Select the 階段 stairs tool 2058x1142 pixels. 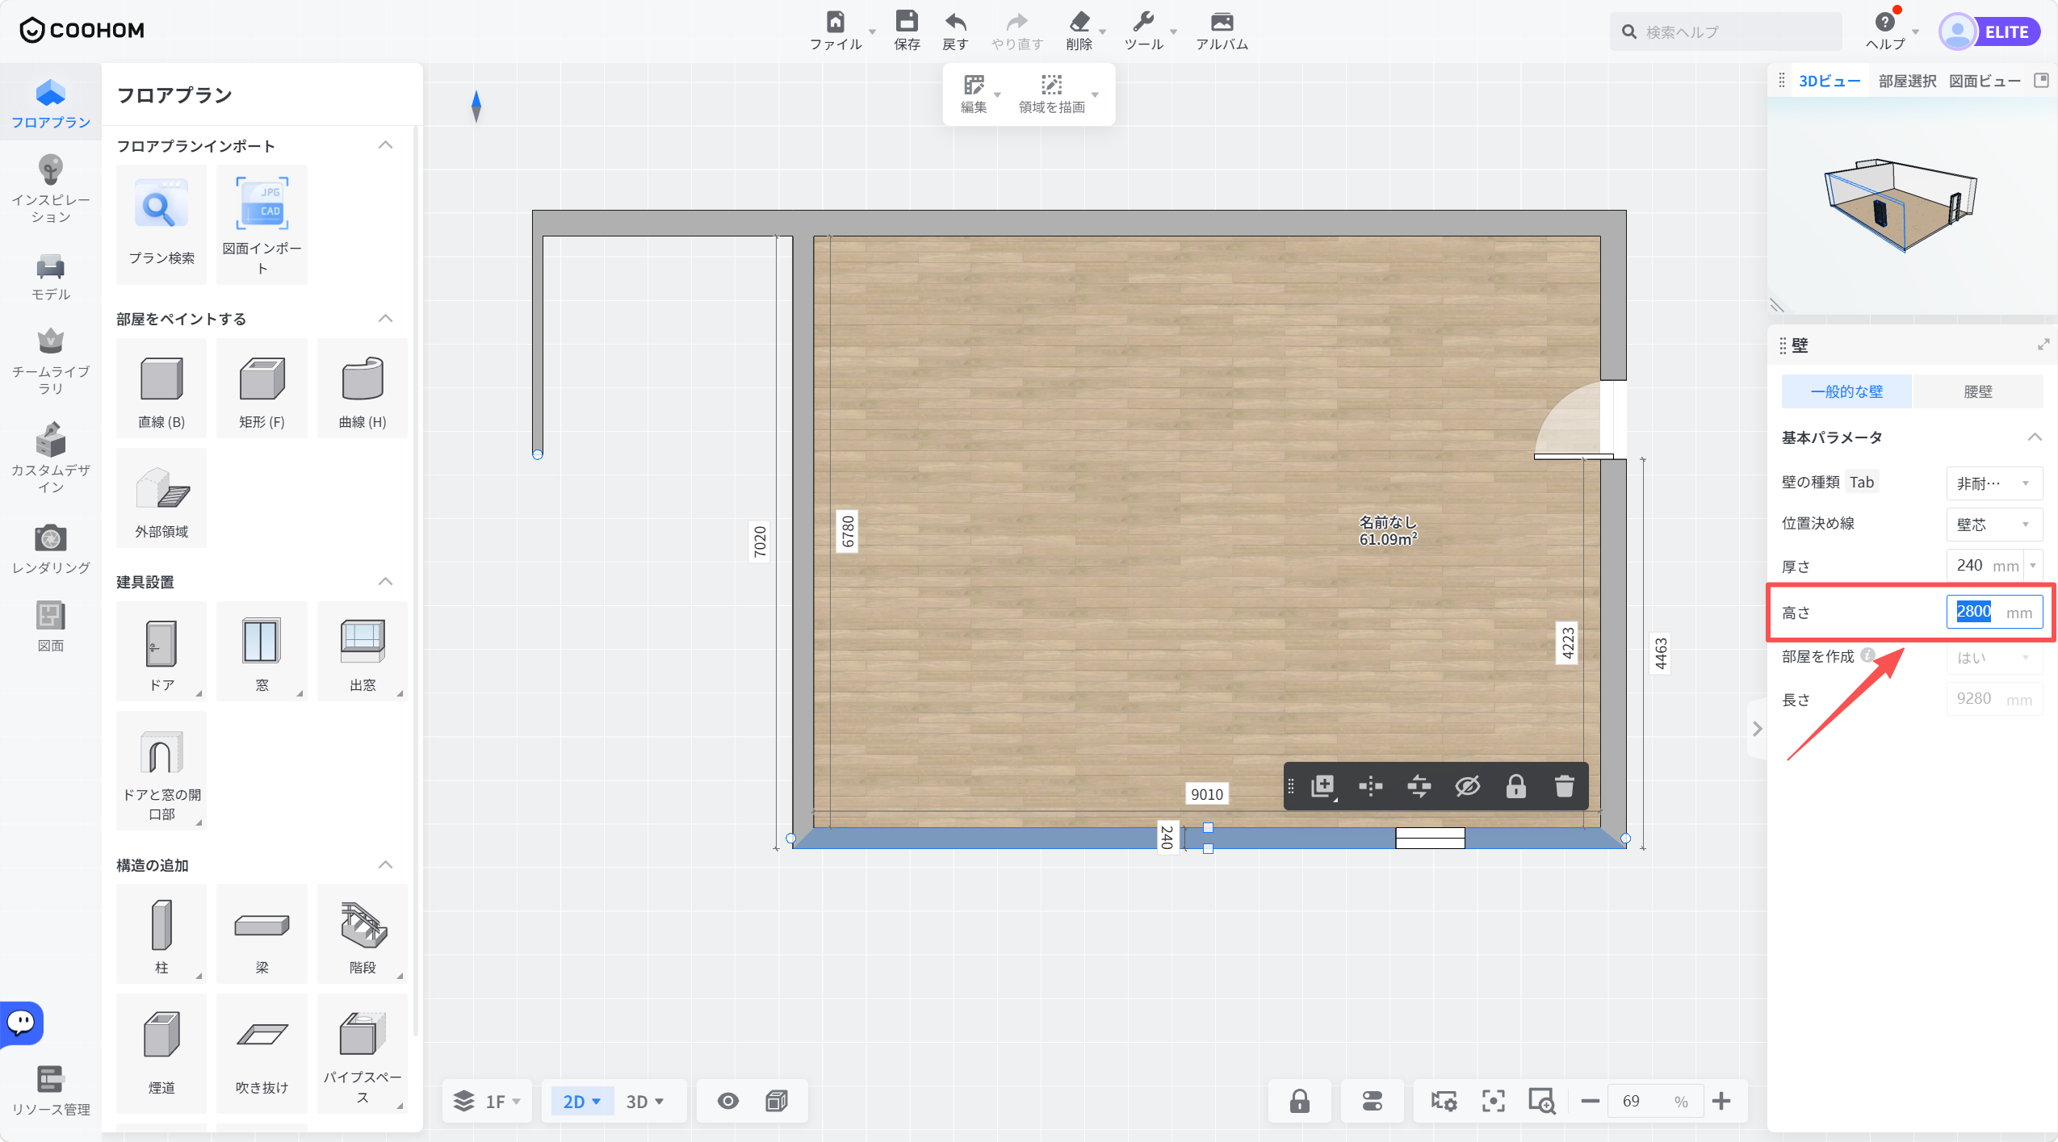(x=363, y=934)
